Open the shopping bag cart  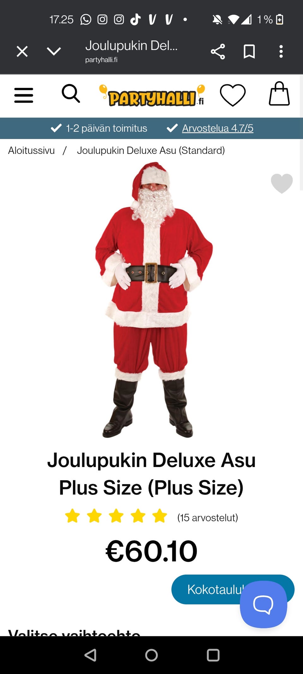(279, 94)
